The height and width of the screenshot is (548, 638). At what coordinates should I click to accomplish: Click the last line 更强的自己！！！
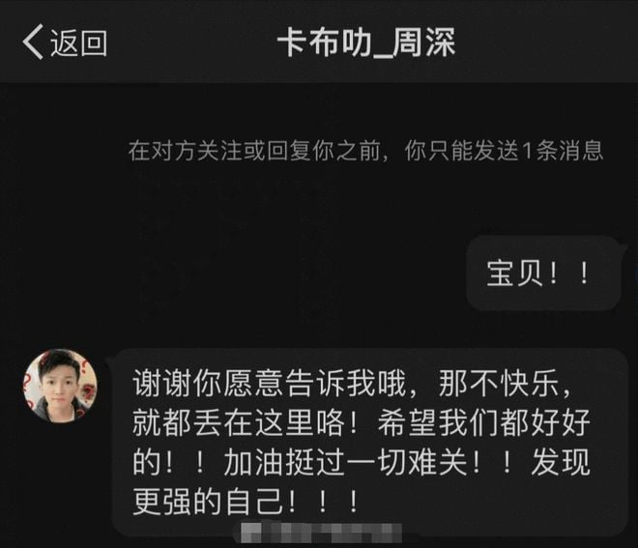click(x=246, y=502)
